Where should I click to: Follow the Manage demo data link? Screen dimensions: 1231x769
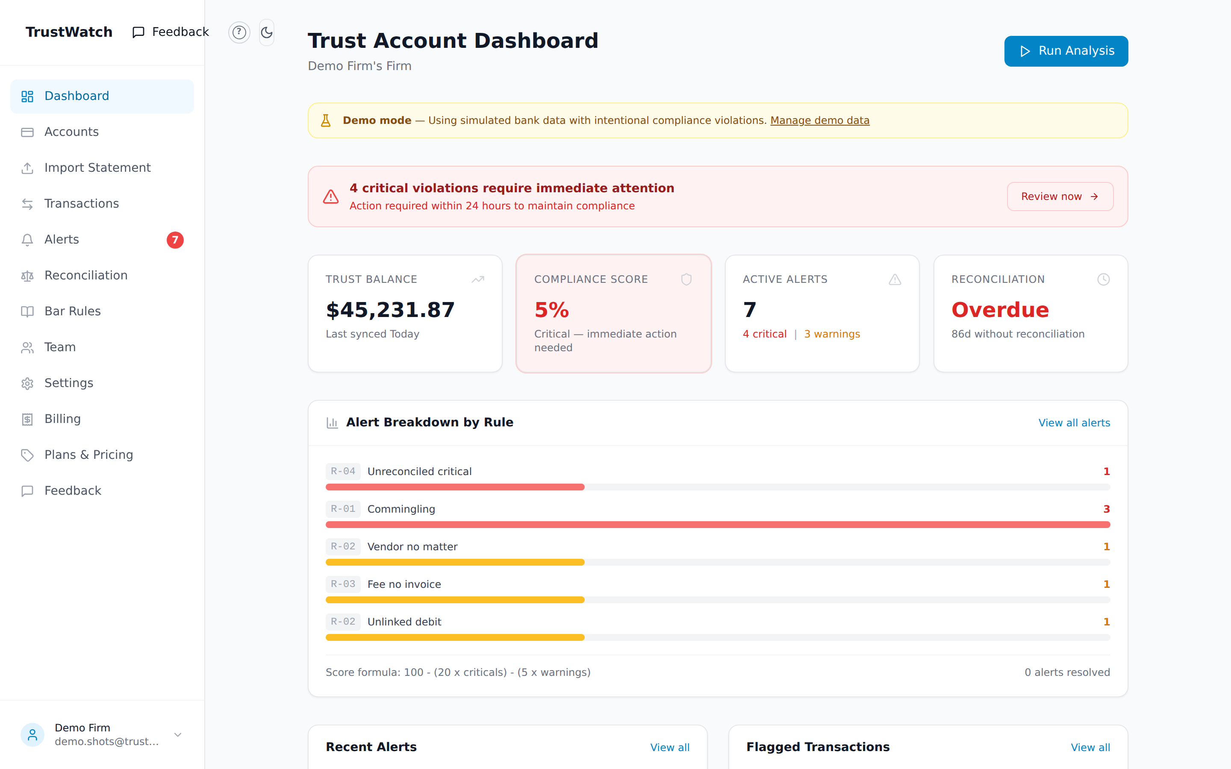point(819,120)
